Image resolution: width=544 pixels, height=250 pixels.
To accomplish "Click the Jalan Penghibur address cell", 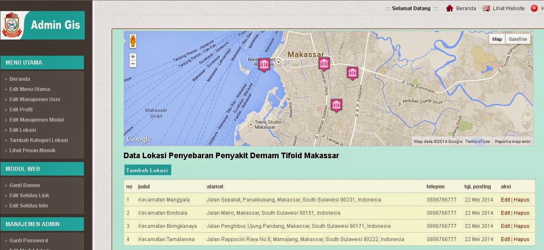I will click(x=299, y=226).
